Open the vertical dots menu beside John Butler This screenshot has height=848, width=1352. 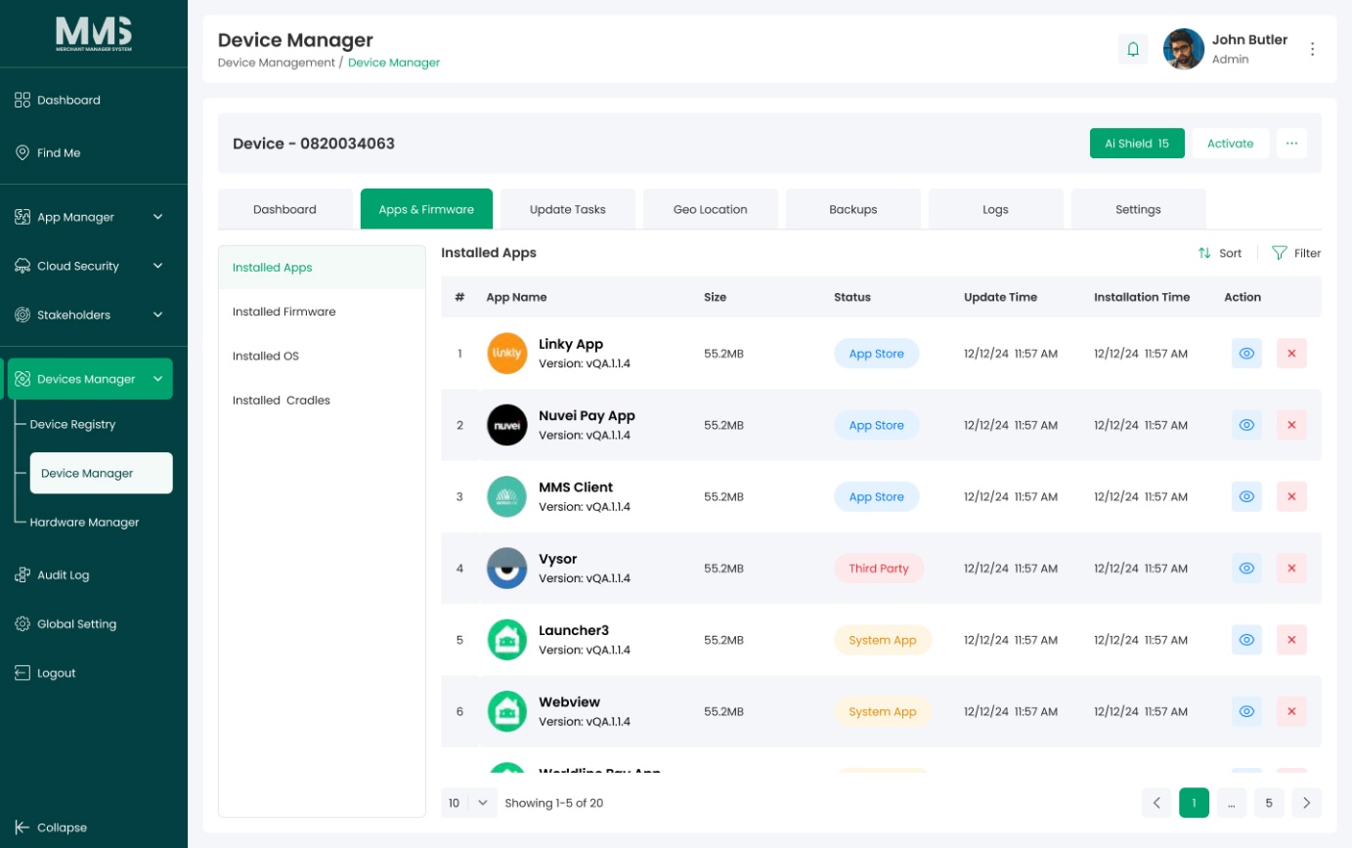[1313, 49]
